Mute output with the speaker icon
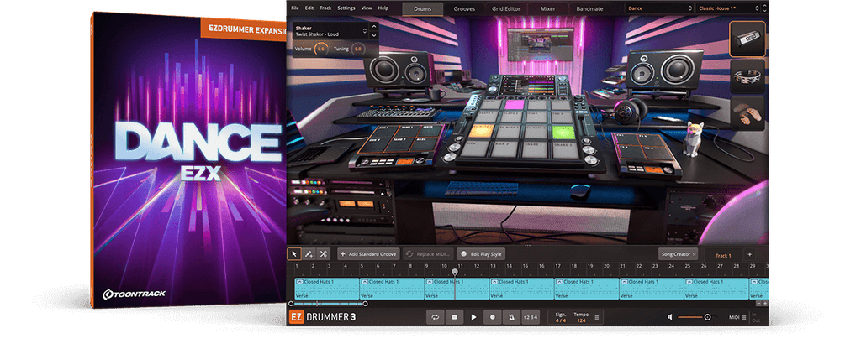 [x=670, y=316]
